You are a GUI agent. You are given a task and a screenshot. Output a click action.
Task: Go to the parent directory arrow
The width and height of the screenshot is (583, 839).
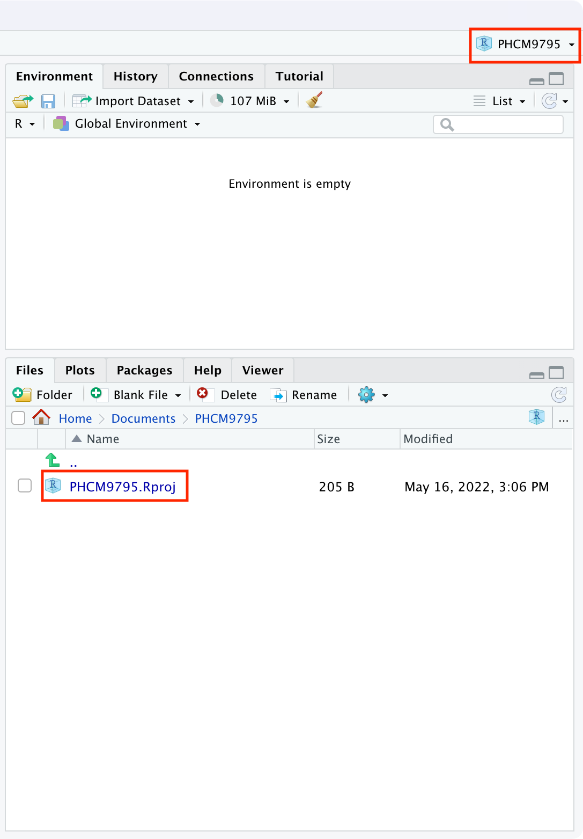(x=53, y=460)
